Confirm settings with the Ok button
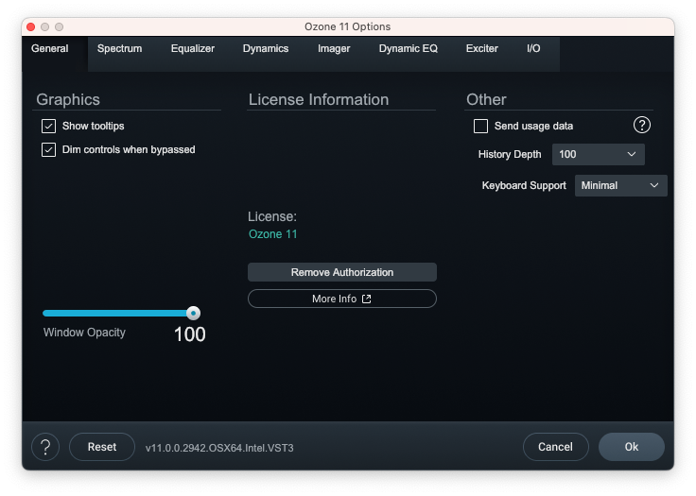The image size is (696, 496). click(x=631, y=447)
